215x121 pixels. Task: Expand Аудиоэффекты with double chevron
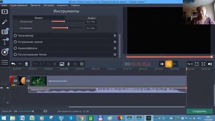pyautogui.click(x=115, y=48)
